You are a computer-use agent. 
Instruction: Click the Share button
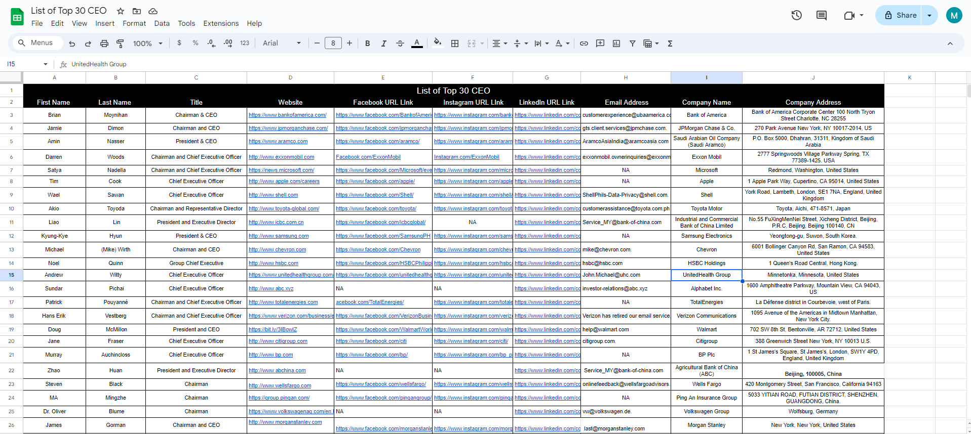point(900,15)
